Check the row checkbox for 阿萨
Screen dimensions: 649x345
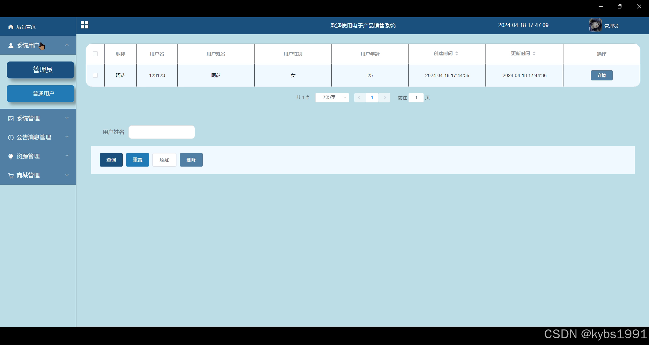95,75
